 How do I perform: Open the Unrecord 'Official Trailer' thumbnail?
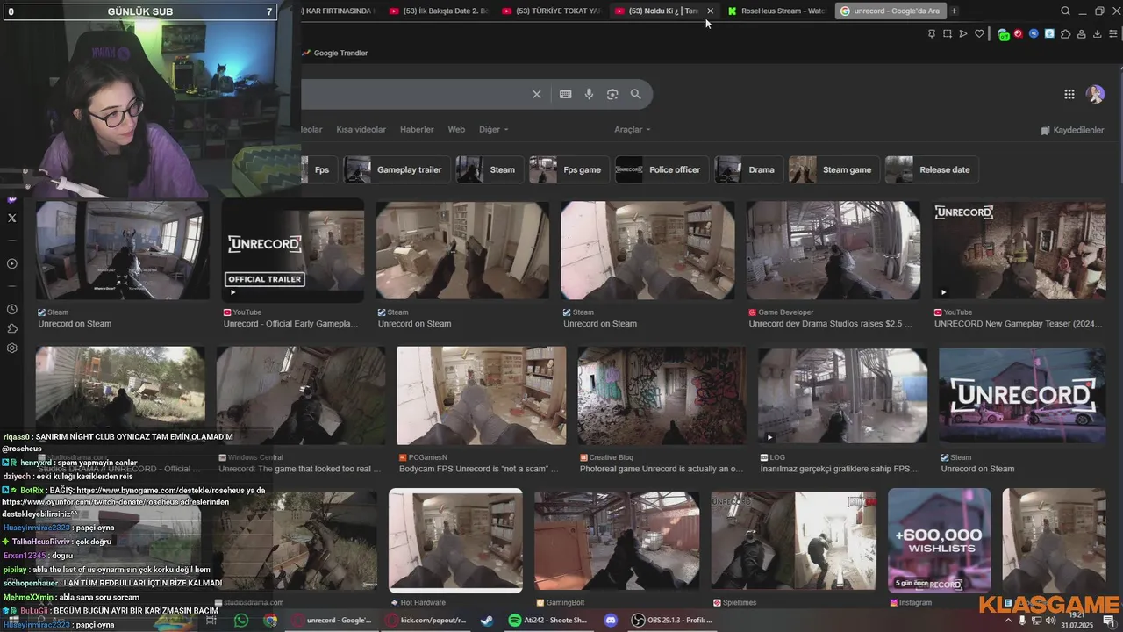[293, 250]
